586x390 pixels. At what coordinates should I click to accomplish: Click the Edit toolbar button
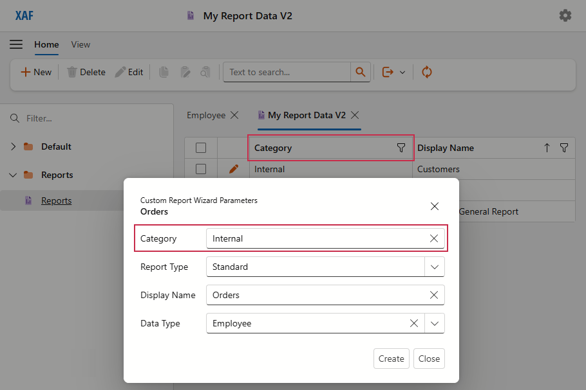coord(129,72)
